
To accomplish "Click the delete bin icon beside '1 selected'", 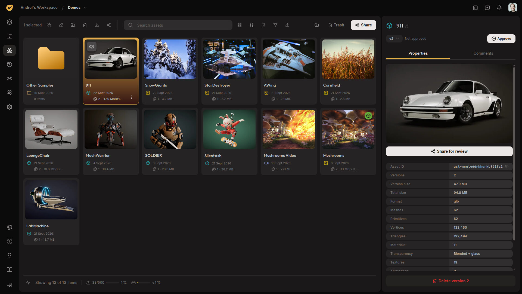I will 85,25.
